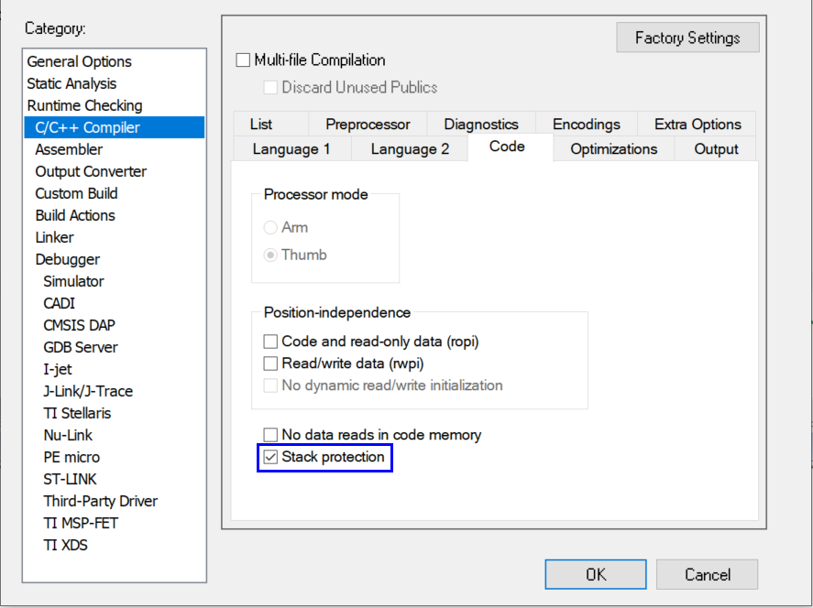Go to the Language 1 tab
The width and height of the screenshot is (813, 608).
pos(291,149)
